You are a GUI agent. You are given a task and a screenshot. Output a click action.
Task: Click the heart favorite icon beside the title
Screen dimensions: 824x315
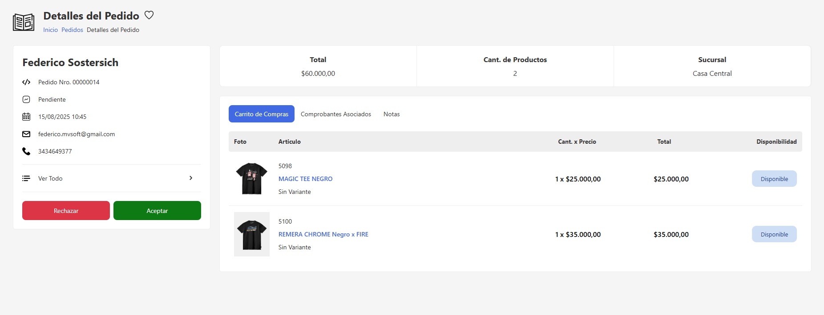click(149, 15)
